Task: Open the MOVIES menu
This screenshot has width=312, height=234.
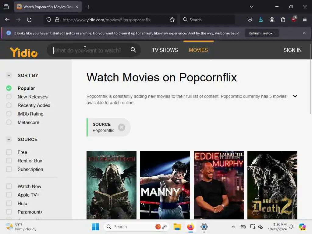Action: coord(198,50)
